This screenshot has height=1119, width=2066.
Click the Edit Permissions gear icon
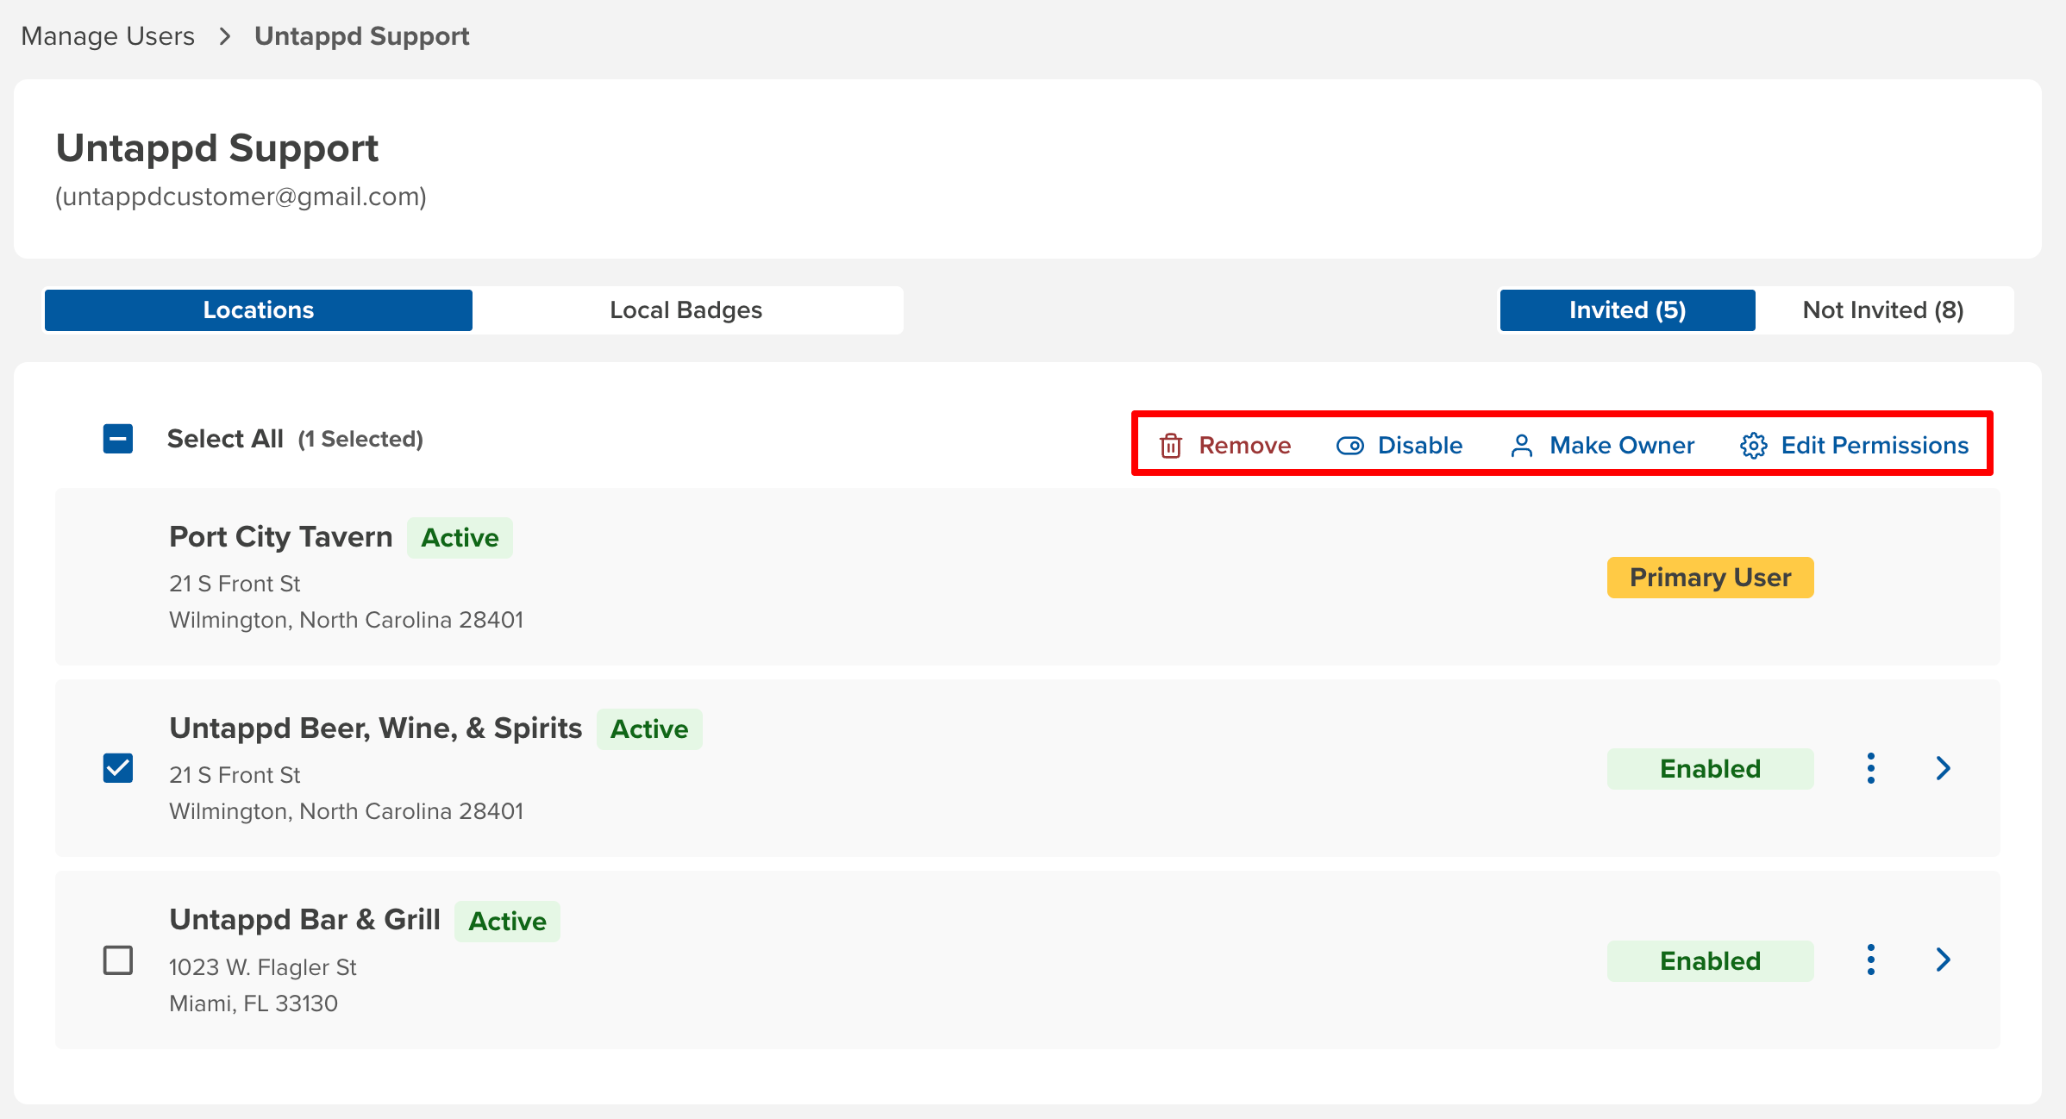(x=1753, y=446)
